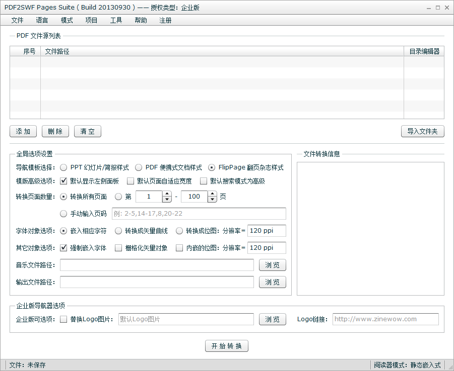Uncheck 默认显示左侧面板 checkbox
The width and height of the screenshot is (454, 371).
[64, 181]
